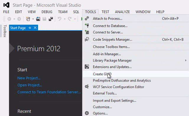The height and width of the screenshot is (116, 189).
Task: Select Options menu item
Action: (136, 113)
